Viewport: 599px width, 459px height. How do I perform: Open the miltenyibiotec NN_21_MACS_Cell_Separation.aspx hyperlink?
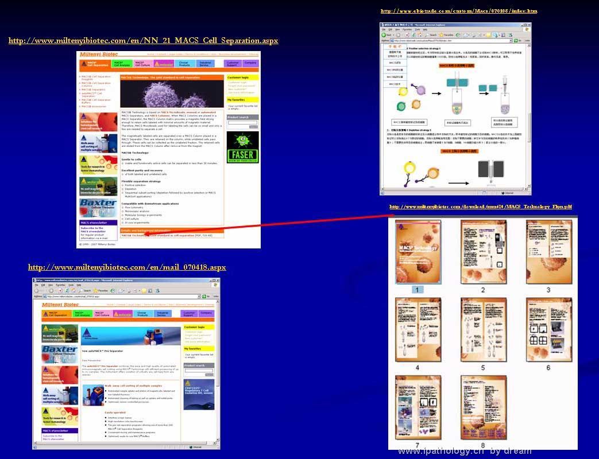point(143,40)
